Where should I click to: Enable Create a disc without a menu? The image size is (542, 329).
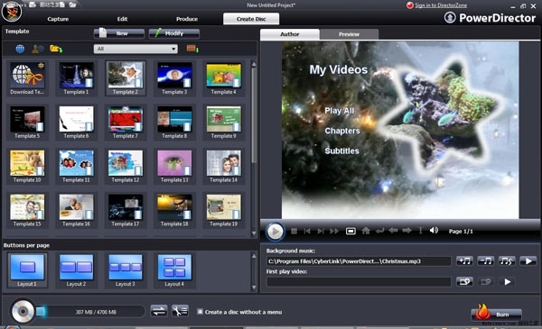(200, 311)
